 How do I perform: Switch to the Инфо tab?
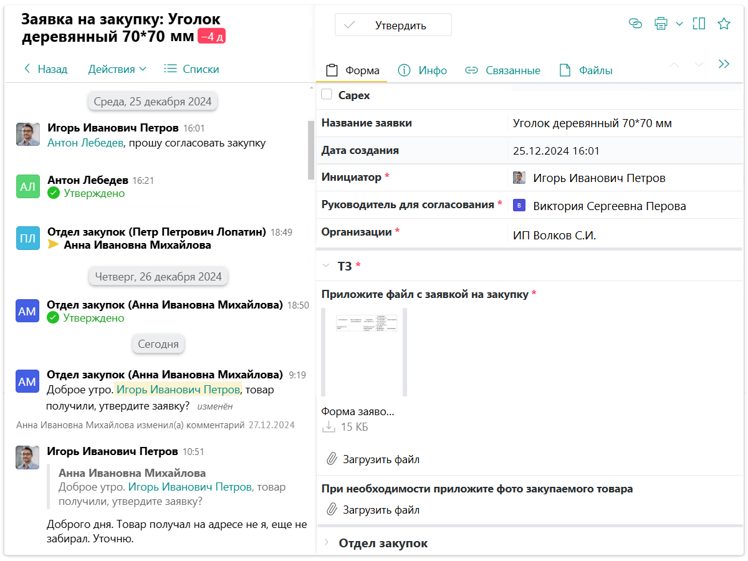(x=423, y=70)
